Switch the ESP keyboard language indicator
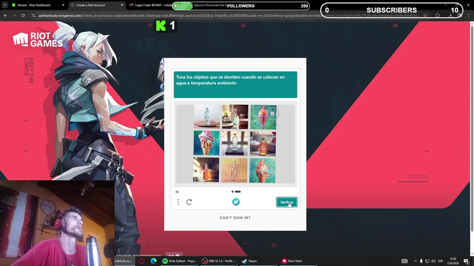The height and width of the screenshot is (266, 474). tap(441, 261)
